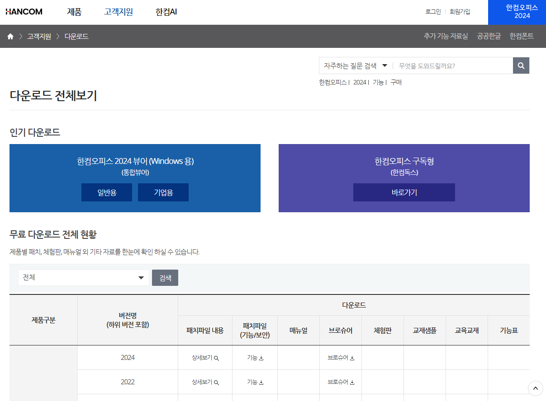Go to 공공한글 page
This screenshot has height=401, width=546.
pyautogui.click(x=489, y=36)
